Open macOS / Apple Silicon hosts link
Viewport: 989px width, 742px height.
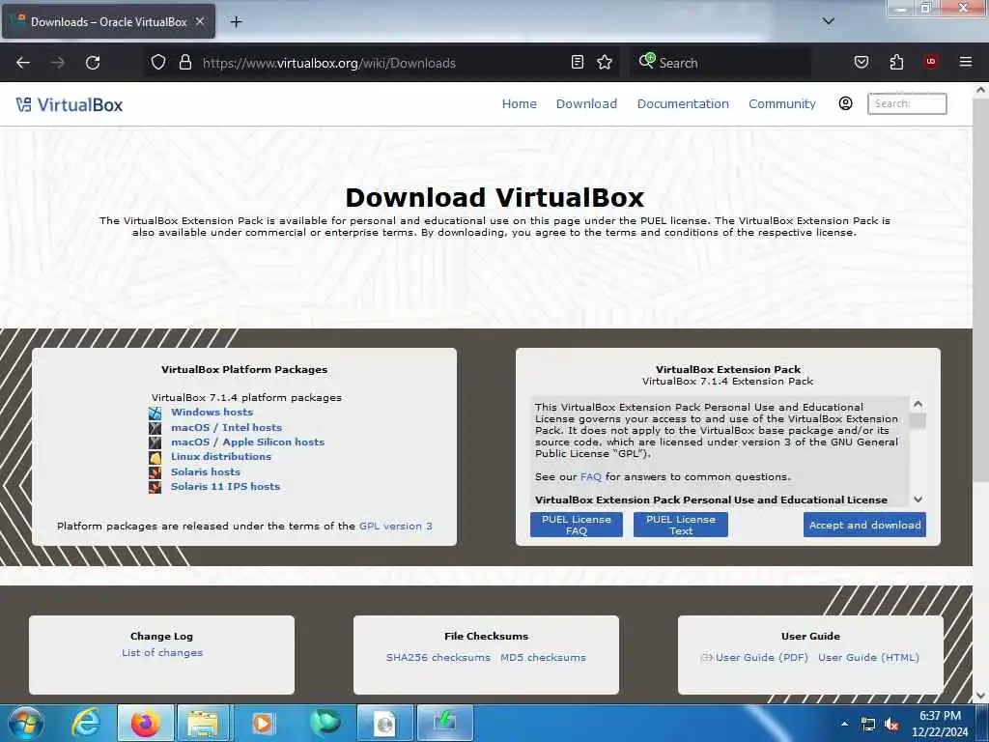pos(247,442)
